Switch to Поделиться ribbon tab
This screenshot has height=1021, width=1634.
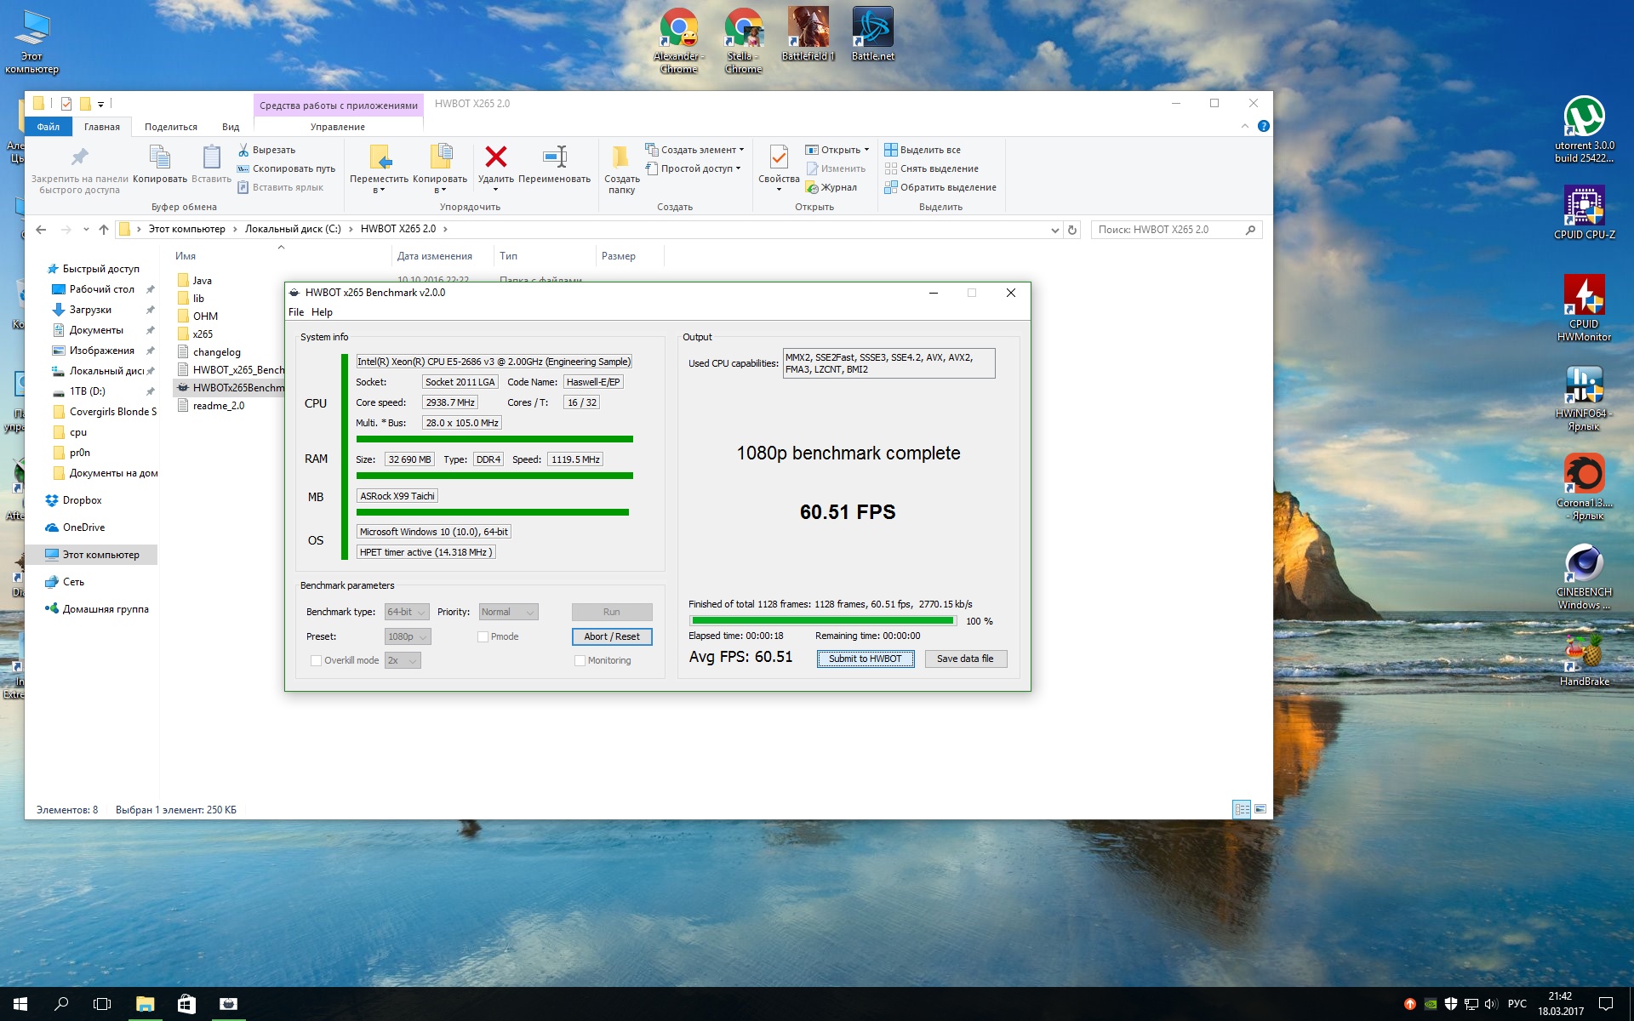(x=171, y=127)
